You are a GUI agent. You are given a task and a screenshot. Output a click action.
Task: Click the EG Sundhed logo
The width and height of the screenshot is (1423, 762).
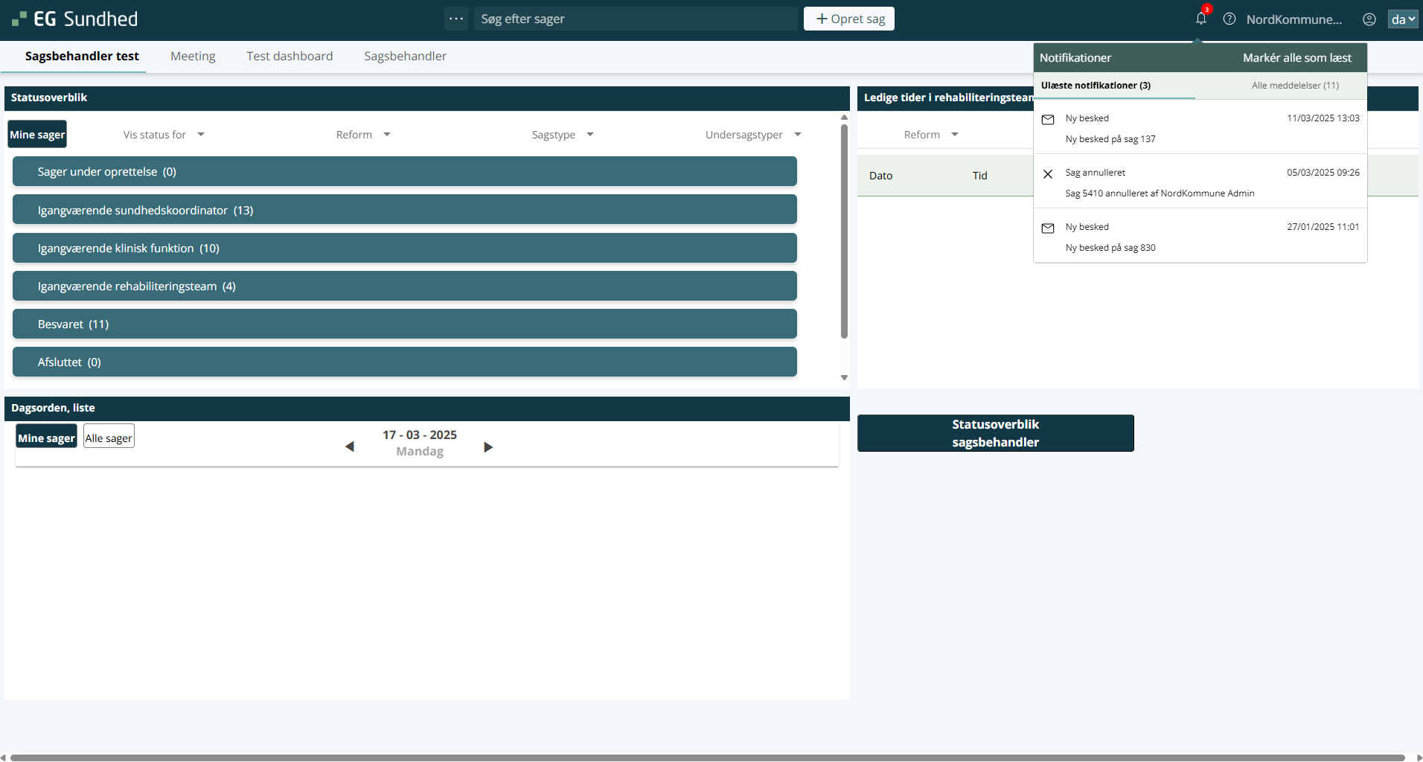coord(75,19)
